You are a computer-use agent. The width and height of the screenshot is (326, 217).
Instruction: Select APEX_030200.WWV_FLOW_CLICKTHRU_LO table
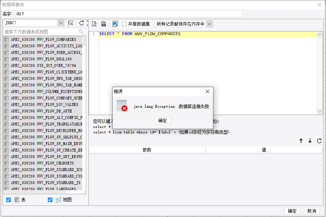click(43, 72)
